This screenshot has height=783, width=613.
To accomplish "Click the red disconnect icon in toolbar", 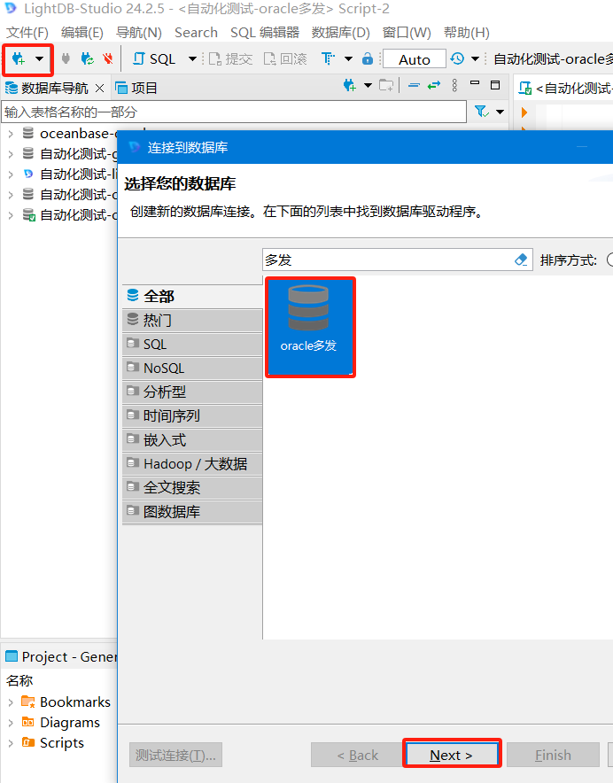I will point(107,59).
